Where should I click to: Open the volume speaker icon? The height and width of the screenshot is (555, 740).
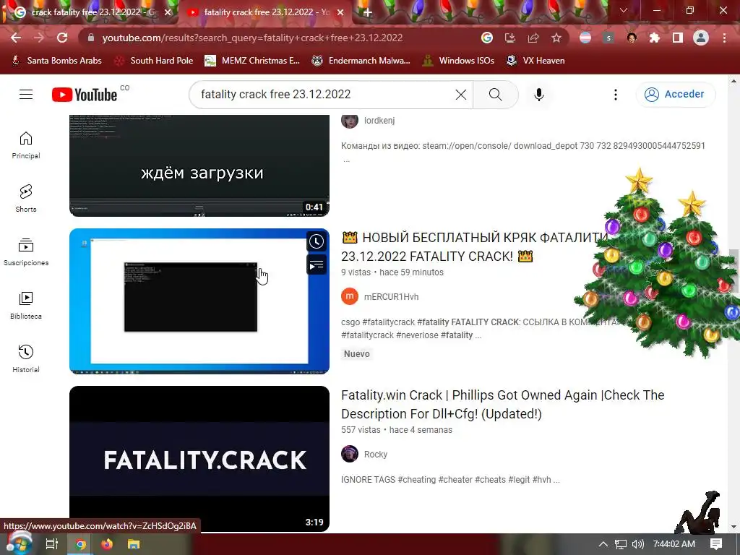(x=637, y=544)
